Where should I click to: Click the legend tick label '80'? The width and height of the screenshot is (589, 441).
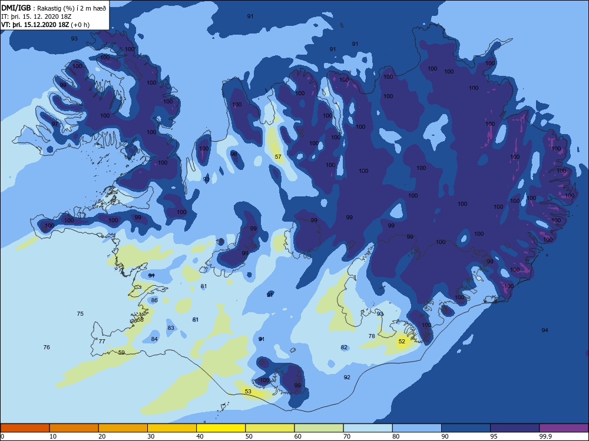click(x=396, y=436)
